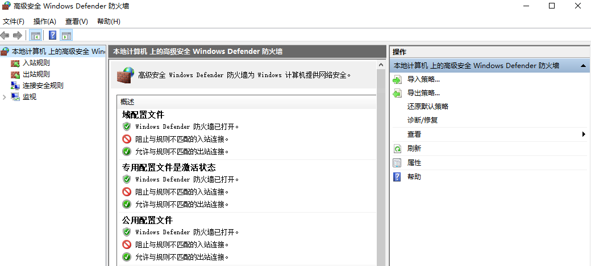Viewport: 591px width, 266px height.
Task: Open the 操作(A) menu
Action: tap(45, 22)
